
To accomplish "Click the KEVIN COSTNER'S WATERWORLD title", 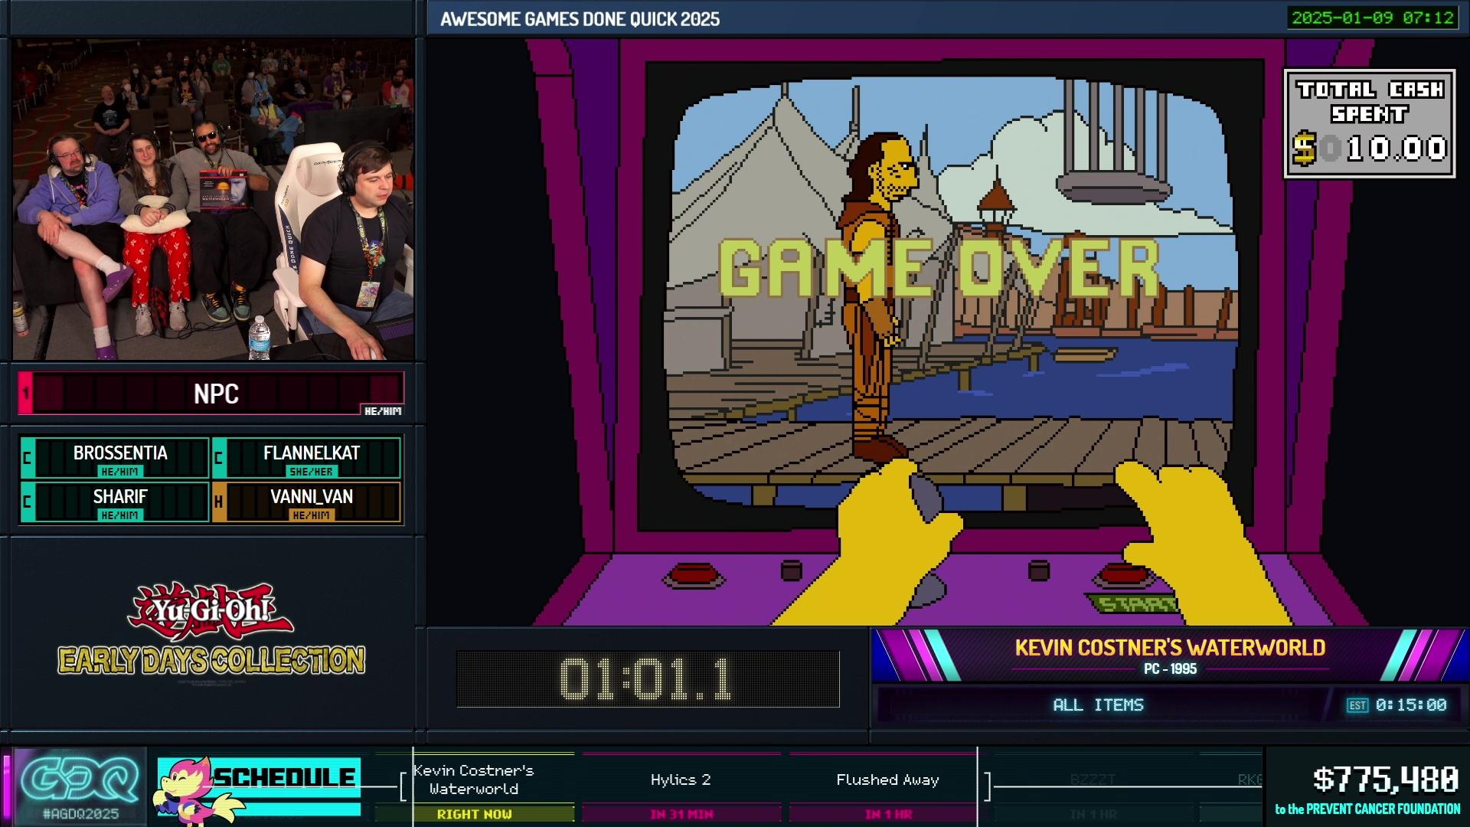I will (1170, 648).
